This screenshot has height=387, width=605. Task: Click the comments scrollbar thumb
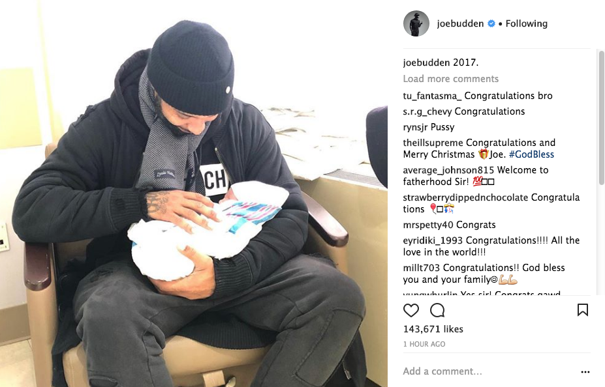[602, 117]
